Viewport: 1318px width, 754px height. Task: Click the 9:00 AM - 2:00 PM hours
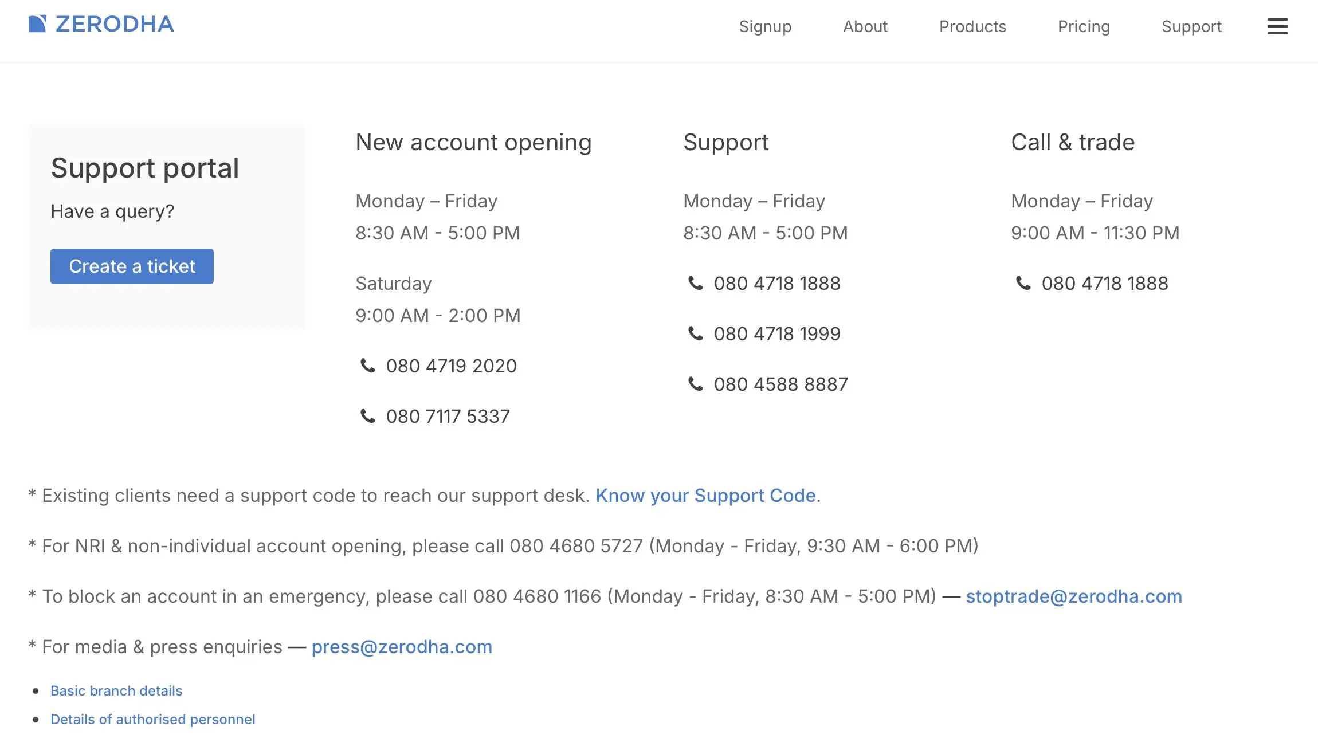438,316
